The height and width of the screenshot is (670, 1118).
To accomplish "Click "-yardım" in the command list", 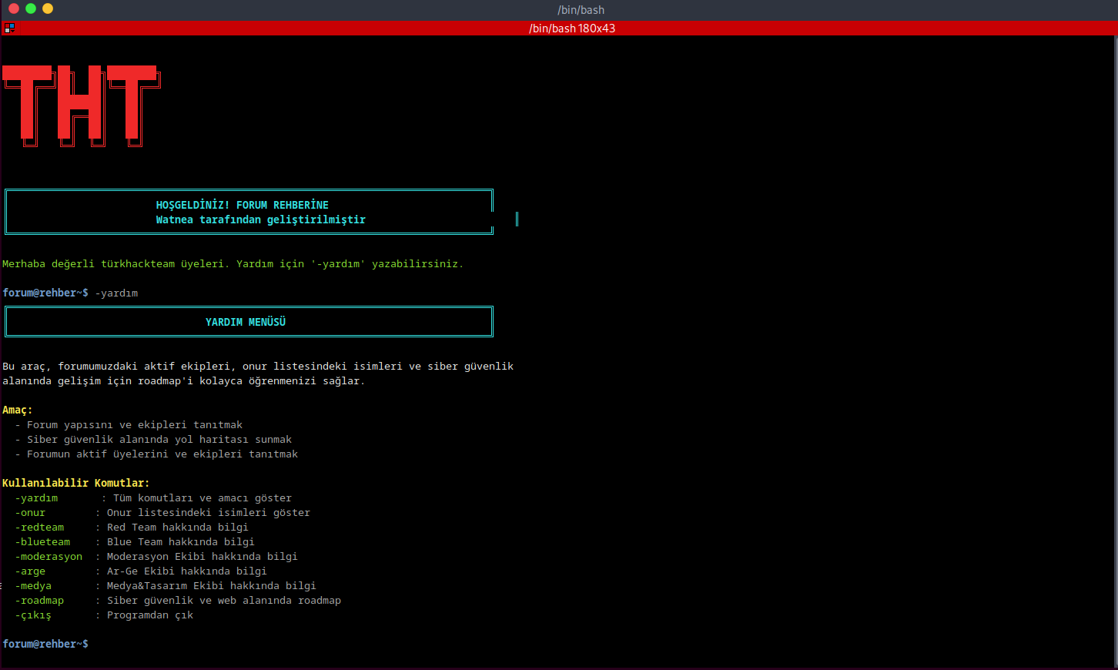I will (36, 497).
